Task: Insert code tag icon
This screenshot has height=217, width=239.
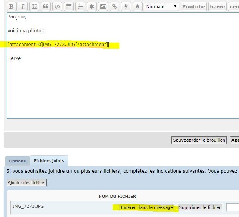Action: [57, 7]
